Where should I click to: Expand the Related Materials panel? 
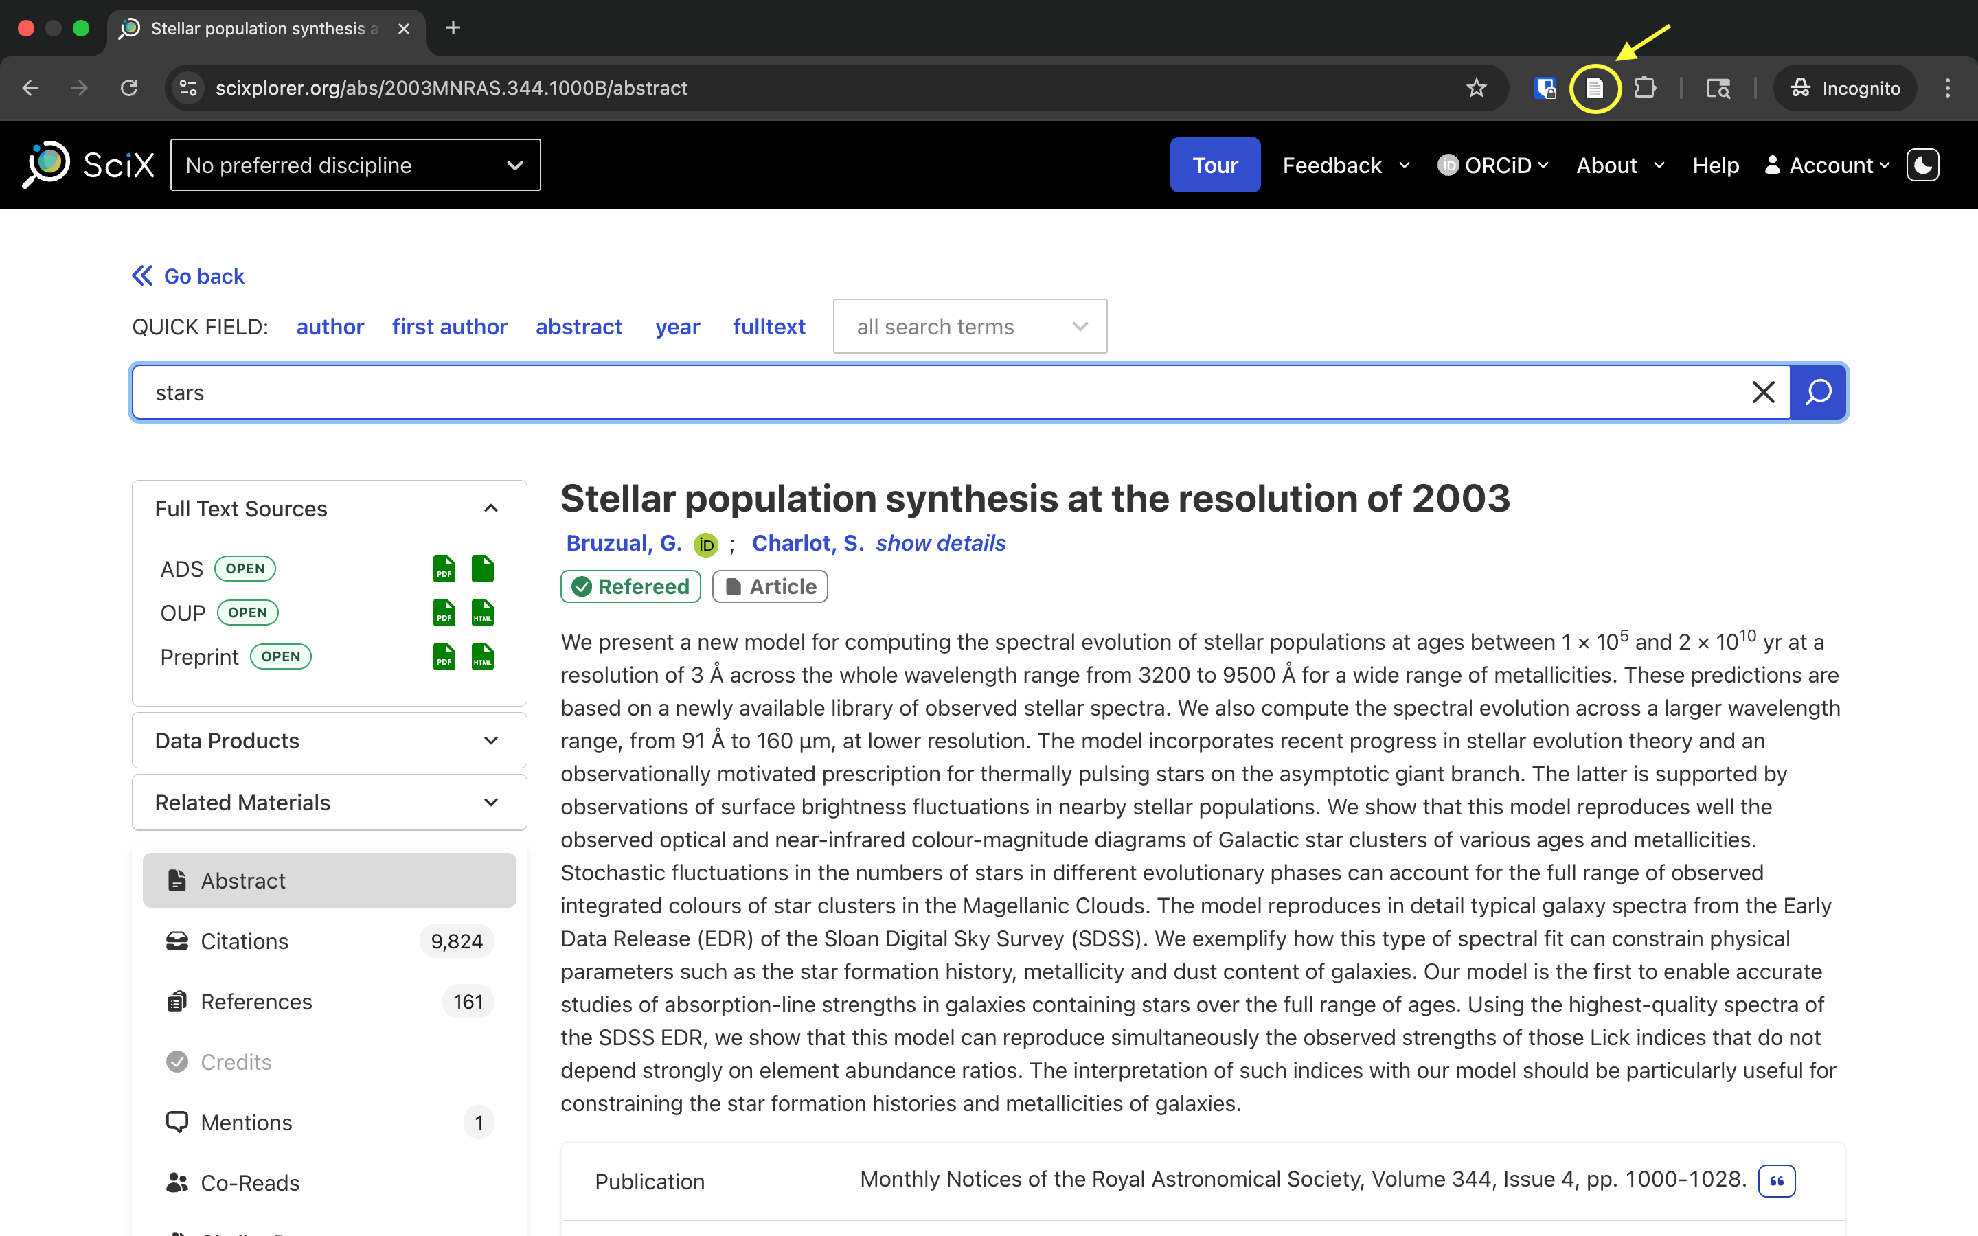coord(330,803)
